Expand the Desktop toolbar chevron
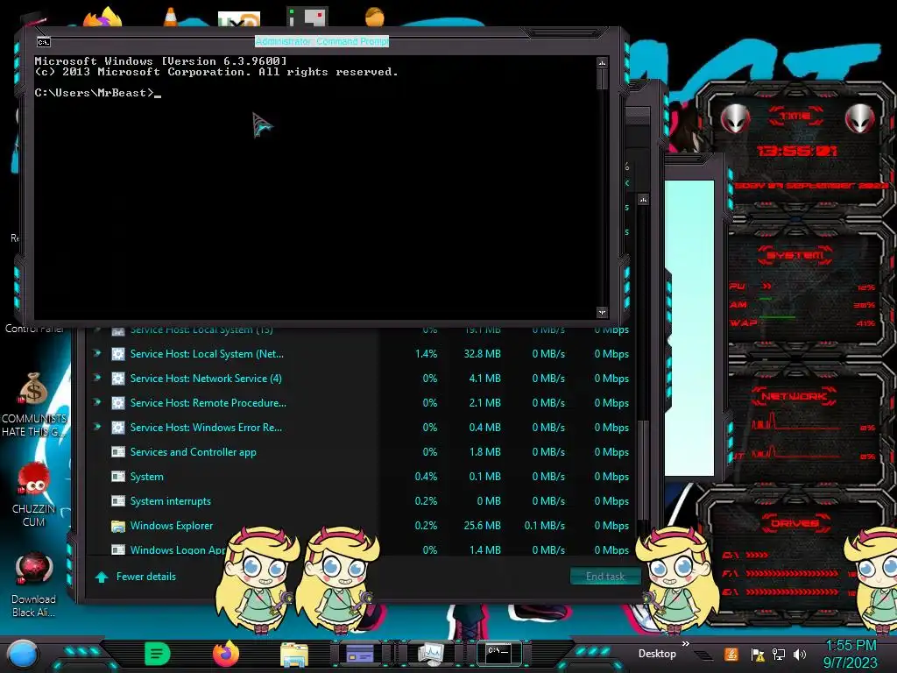 [x=685, y=644]
